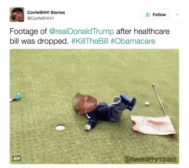Click the @IamHappyToast watermark on the GIF
Viewport: 189px width, 168px height.
150,159
